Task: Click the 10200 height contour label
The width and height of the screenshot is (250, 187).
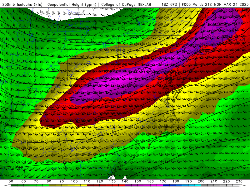Action: [x=65, y=71]
